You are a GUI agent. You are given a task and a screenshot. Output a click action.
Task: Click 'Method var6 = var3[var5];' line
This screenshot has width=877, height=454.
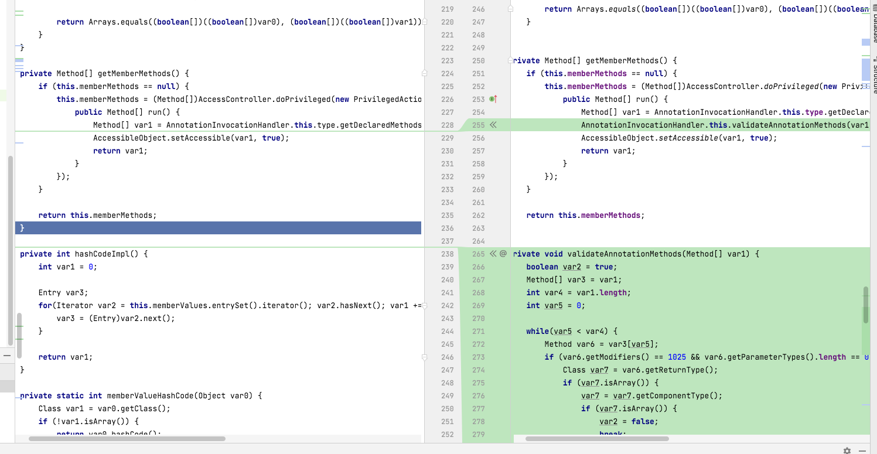[x=602, y=344]
